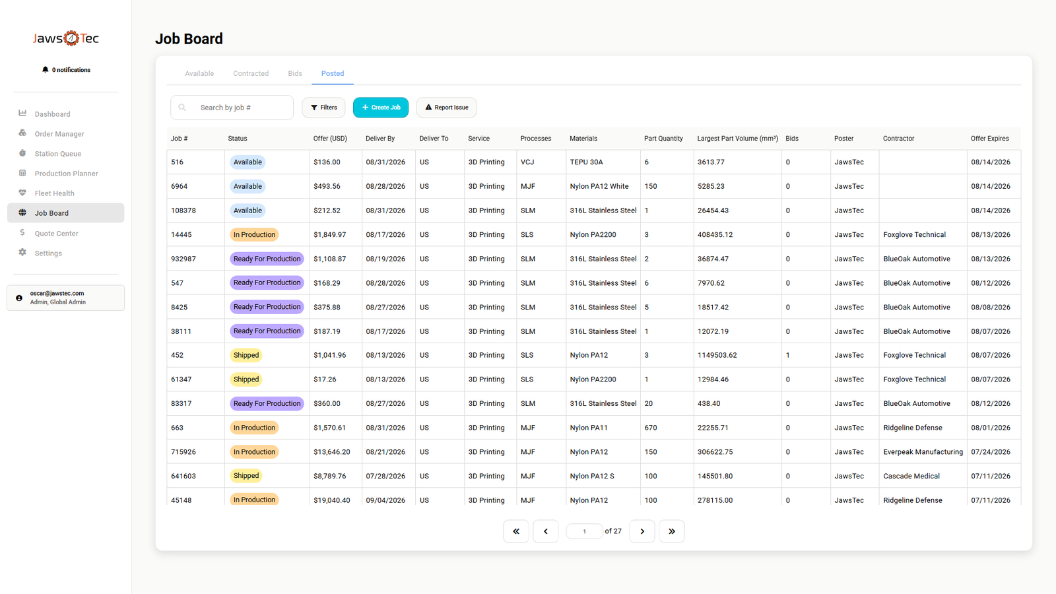The height and width of the screenshot is (594, 1056).
Task: Go to the previous page
Action: 546,531
